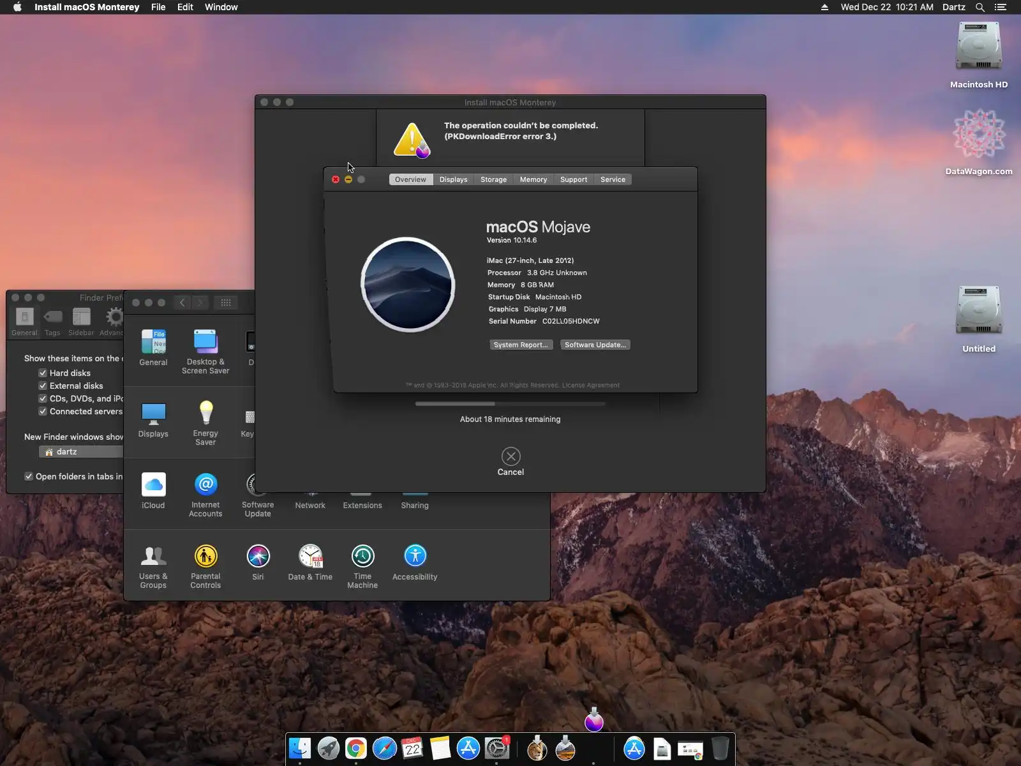Open the Edit menu
1021x766 pixels.
pos(185,7)
